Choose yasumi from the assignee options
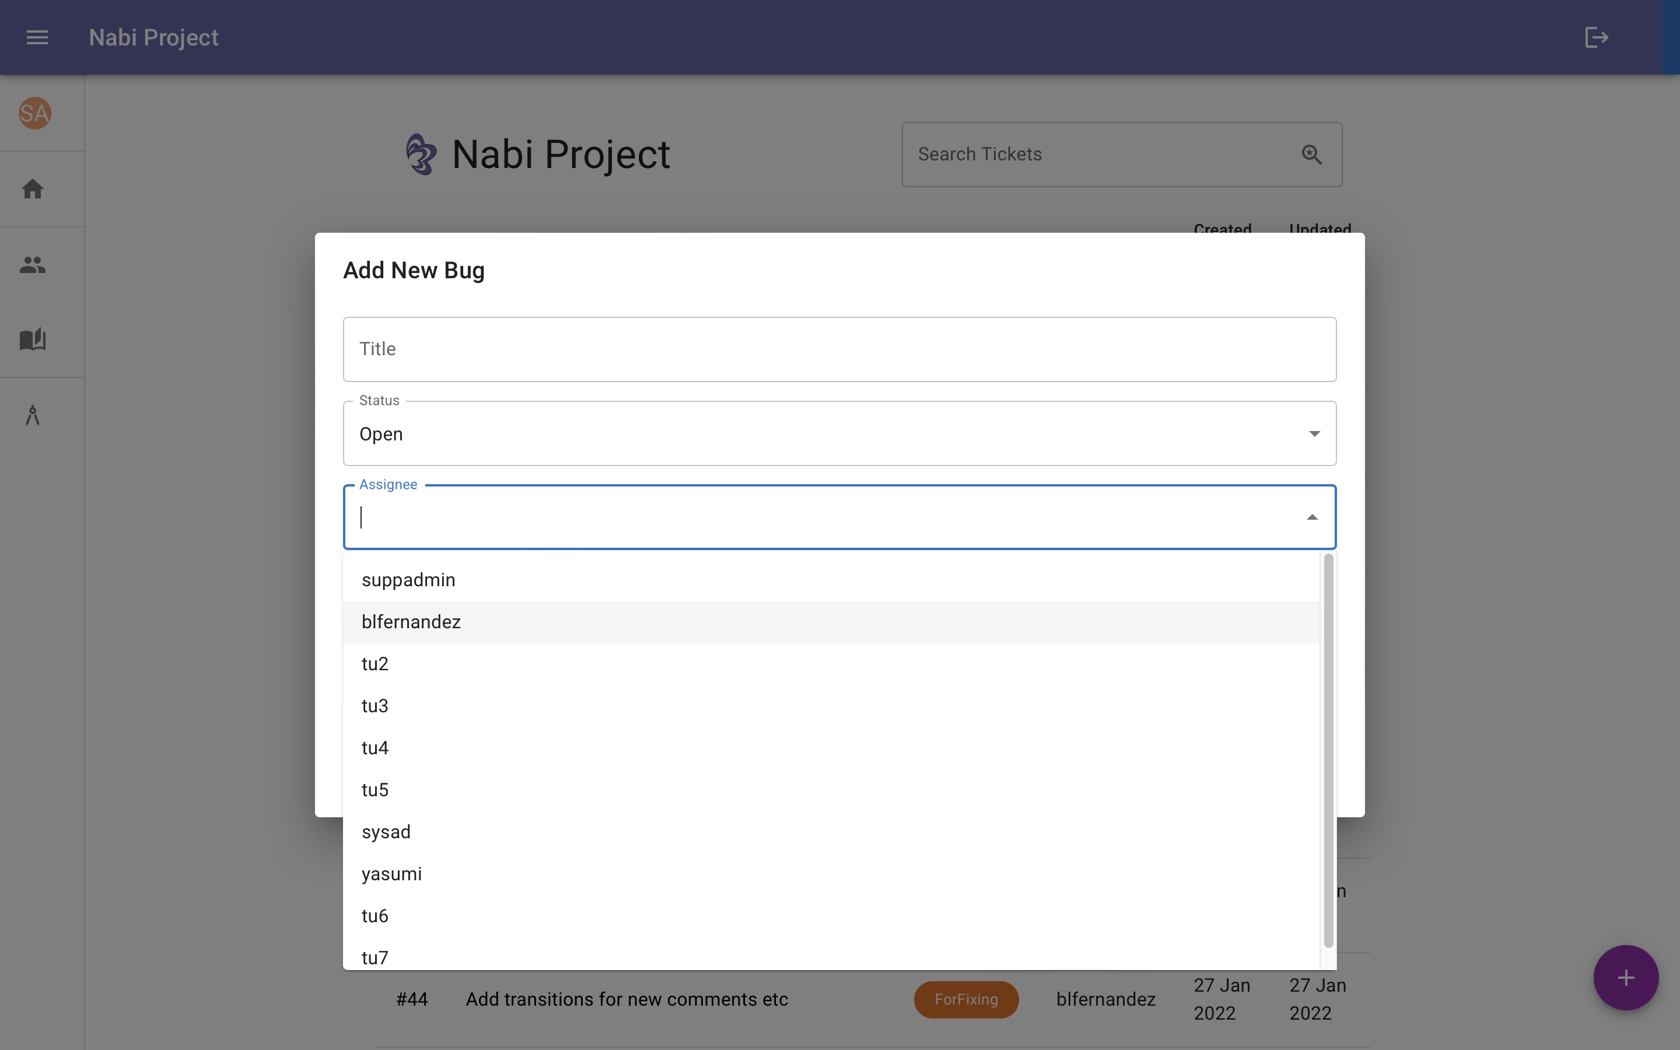 tap(391, 874)
